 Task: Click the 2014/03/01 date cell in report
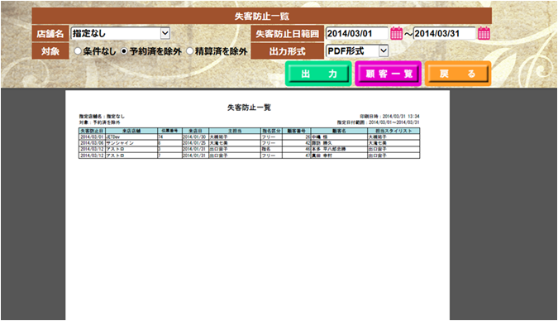[92, 137]
